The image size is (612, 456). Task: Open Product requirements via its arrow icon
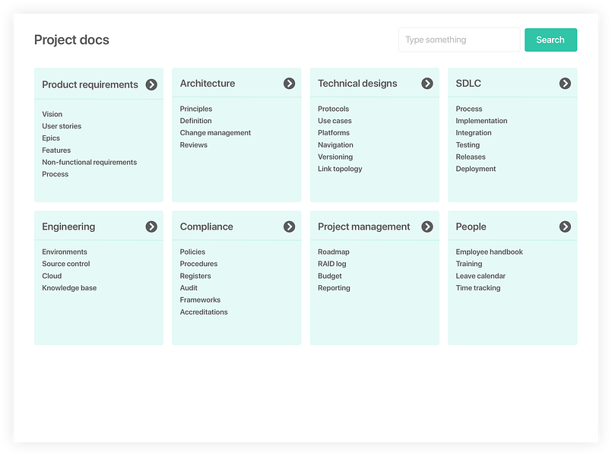[x=151, y=84]
